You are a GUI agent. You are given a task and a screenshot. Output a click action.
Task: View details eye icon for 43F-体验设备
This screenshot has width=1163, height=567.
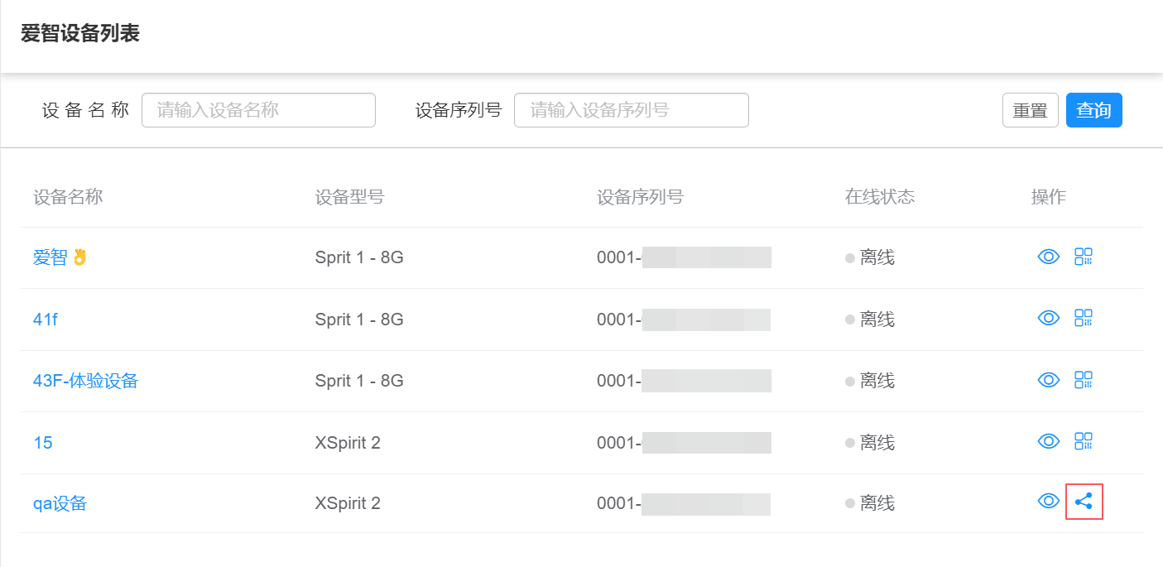(x=1049, y=380)
